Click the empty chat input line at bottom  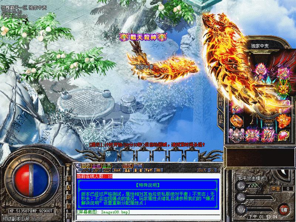coord(148,217)
